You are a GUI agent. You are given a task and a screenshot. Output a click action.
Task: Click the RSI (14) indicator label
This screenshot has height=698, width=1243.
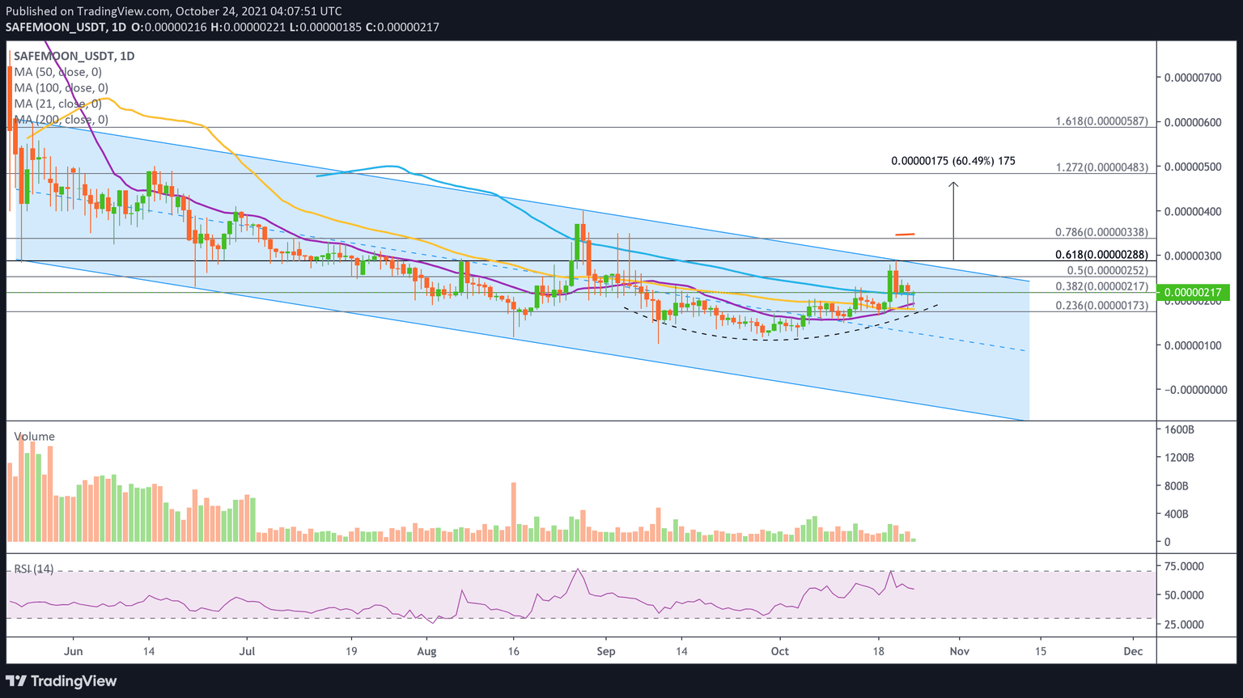(x=34, y=569)
